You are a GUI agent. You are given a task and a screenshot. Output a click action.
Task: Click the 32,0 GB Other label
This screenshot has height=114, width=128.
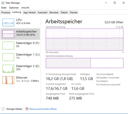114,22
